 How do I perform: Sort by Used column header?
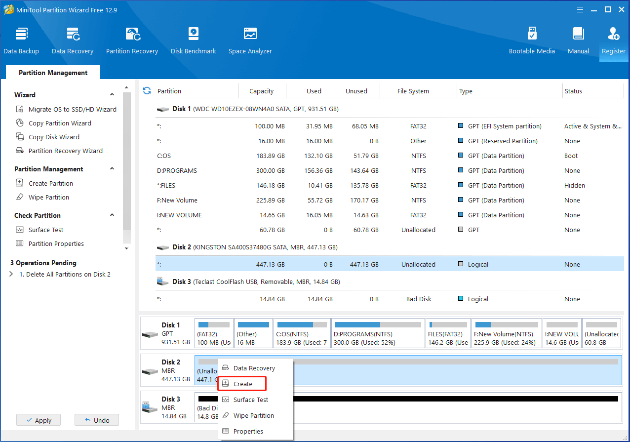pos(310,91)
